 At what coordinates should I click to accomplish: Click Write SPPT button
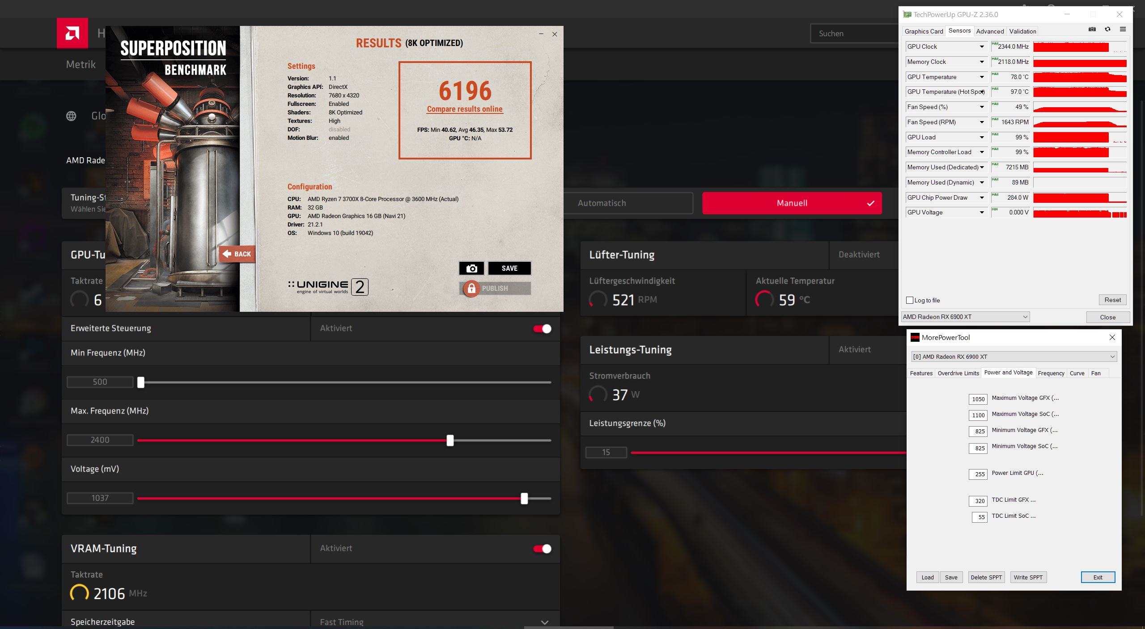pos(1028,577)
